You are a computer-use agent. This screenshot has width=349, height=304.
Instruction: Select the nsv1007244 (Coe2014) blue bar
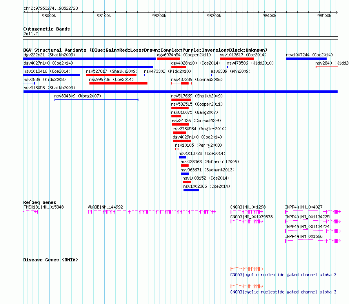(306, 59)
